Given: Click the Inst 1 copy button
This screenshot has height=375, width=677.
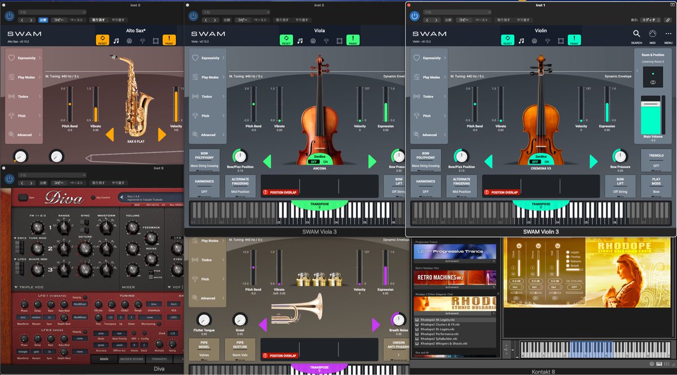Looking at the screenshot, I should coord(464,20).
